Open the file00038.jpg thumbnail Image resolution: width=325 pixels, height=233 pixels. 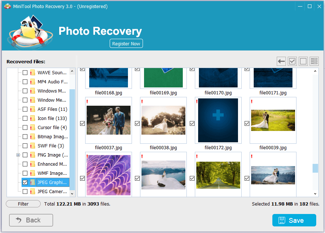pos(163,120)
